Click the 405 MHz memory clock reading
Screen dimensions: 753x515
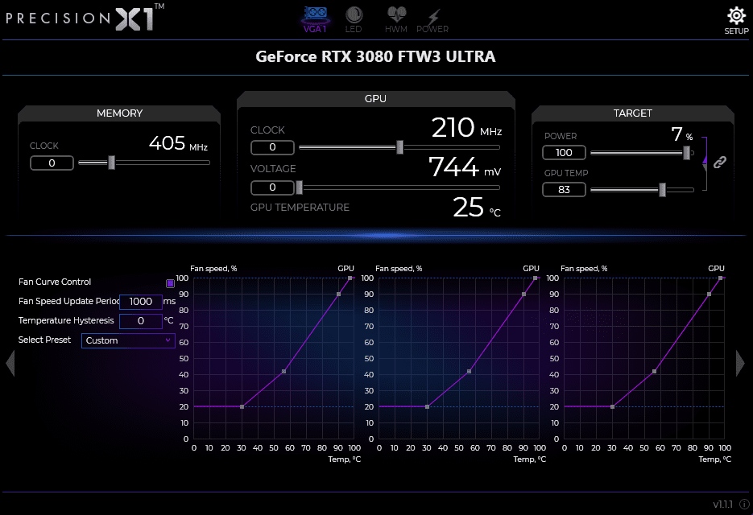click(178, 143)
